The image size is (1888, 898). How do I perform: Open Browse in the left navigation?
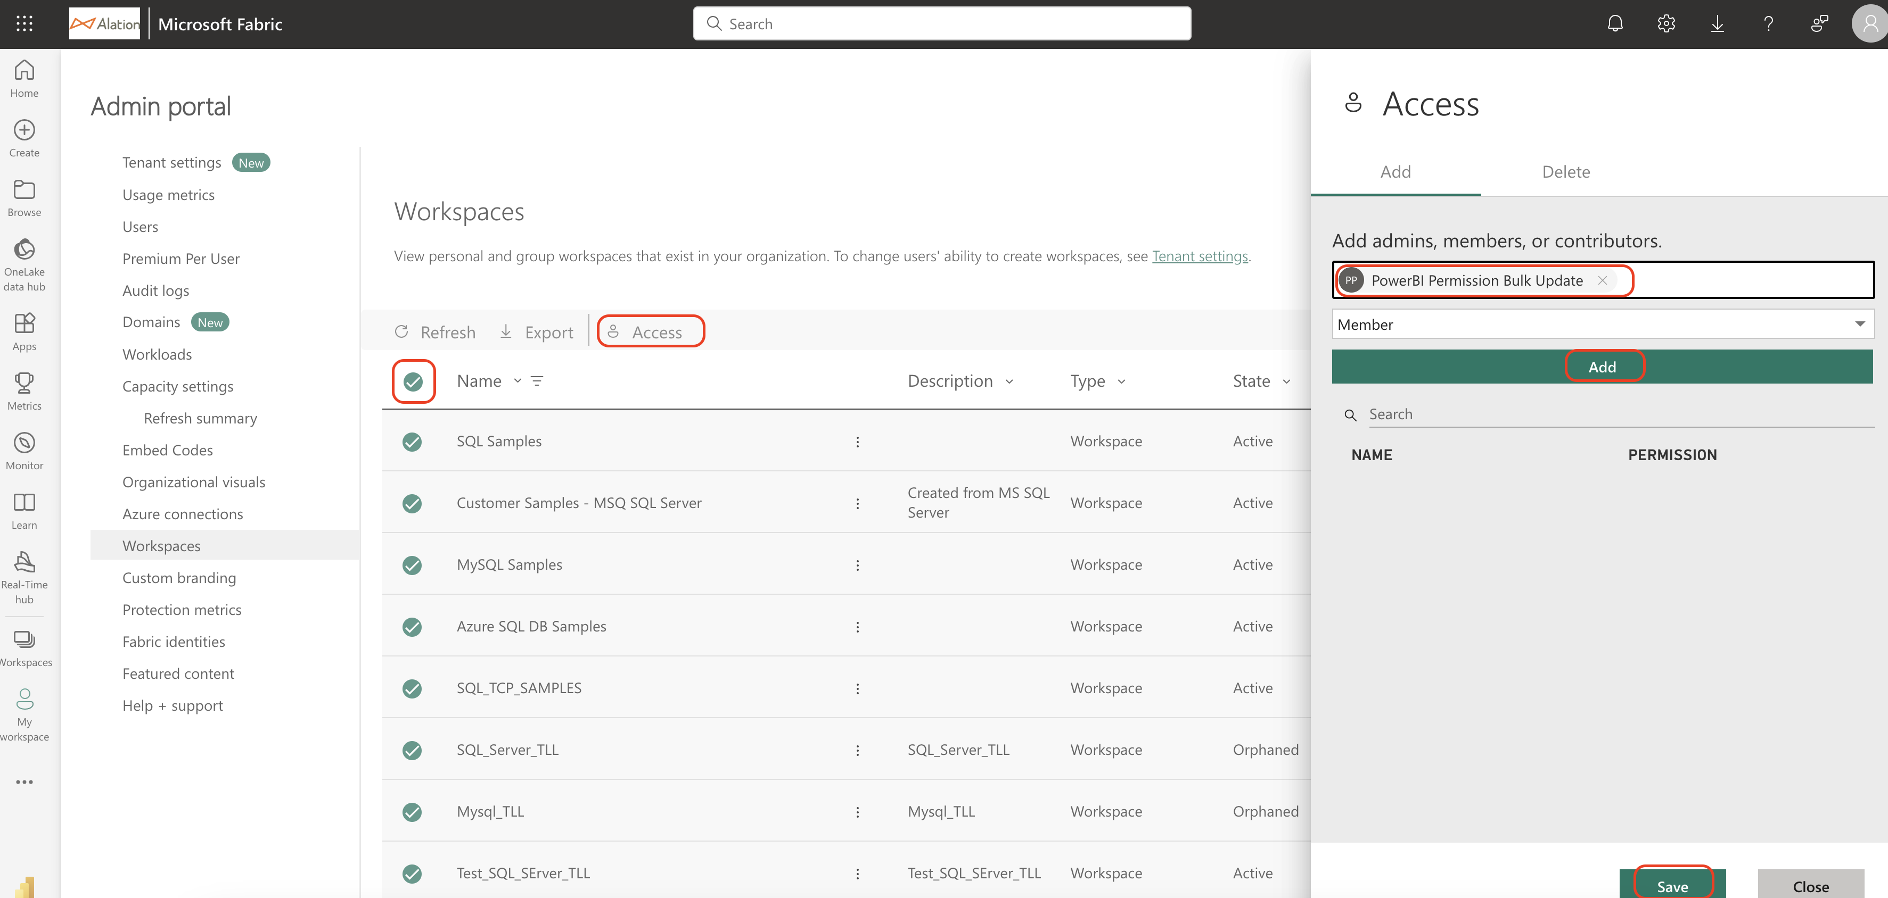(x=24, y=198)
